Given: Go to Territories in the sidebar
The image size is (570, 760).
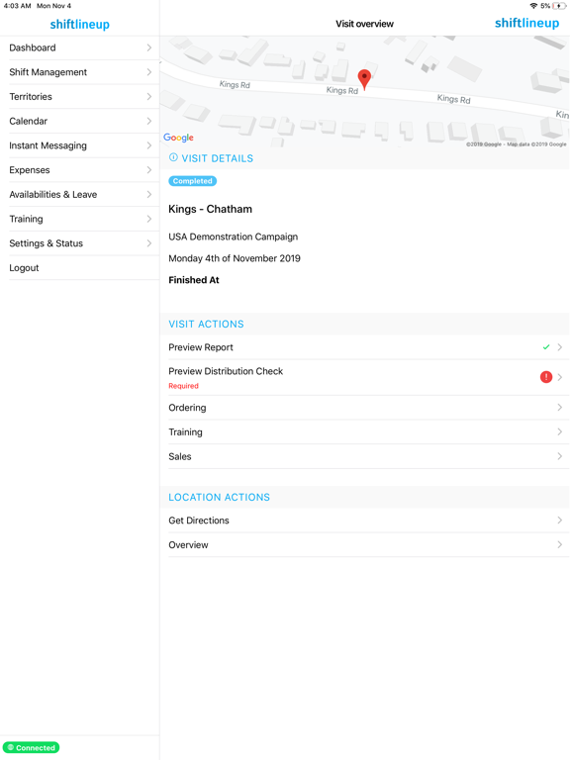Looking at the screenshot, I should pyautogui.click(x=80, y=96).
